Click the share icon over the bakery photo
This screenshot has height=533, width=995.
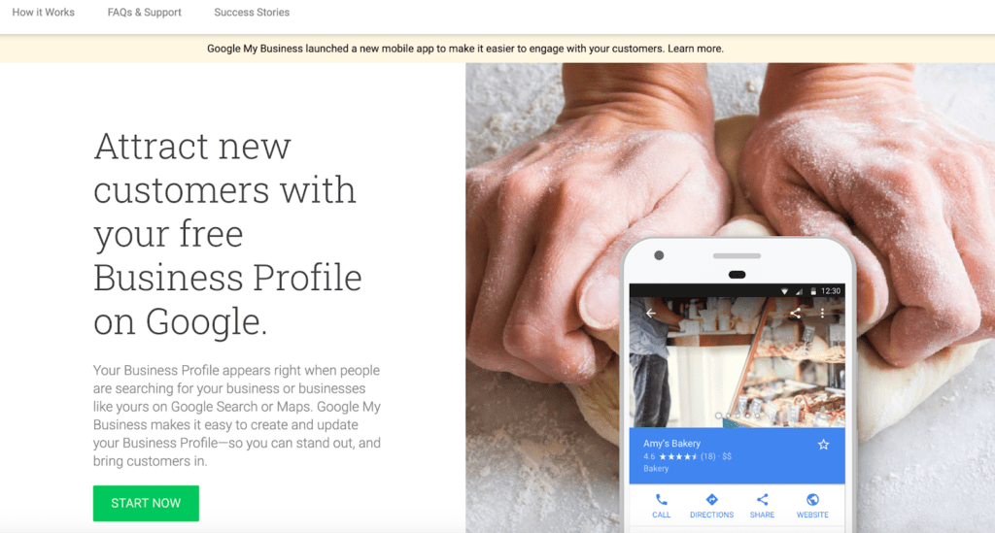point(795,313)
